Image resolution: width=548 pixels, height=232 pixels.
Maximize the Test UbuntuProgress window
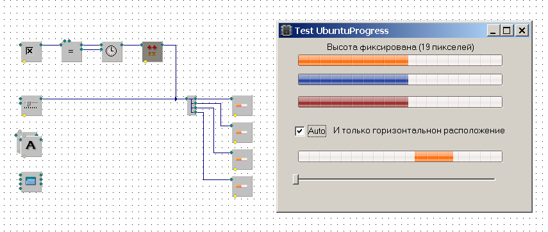[506, 31]
